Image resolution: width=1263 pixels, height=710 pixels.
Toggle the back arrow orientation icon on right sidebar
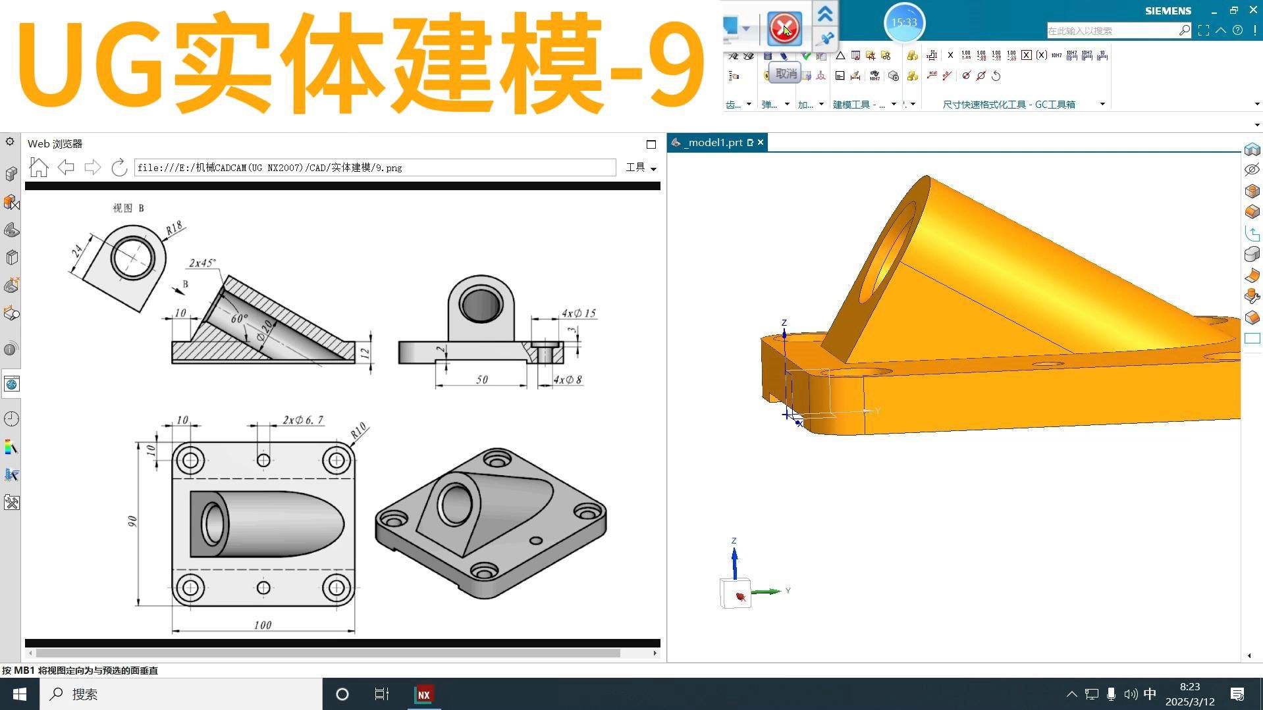coord(1251,233)
